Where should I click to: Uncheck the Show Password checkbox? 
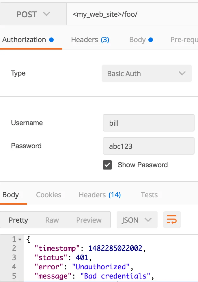107,165
